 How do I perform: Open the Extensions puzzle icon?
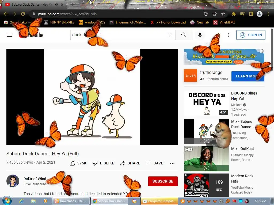pyautogui.click(x=234, y=14)
